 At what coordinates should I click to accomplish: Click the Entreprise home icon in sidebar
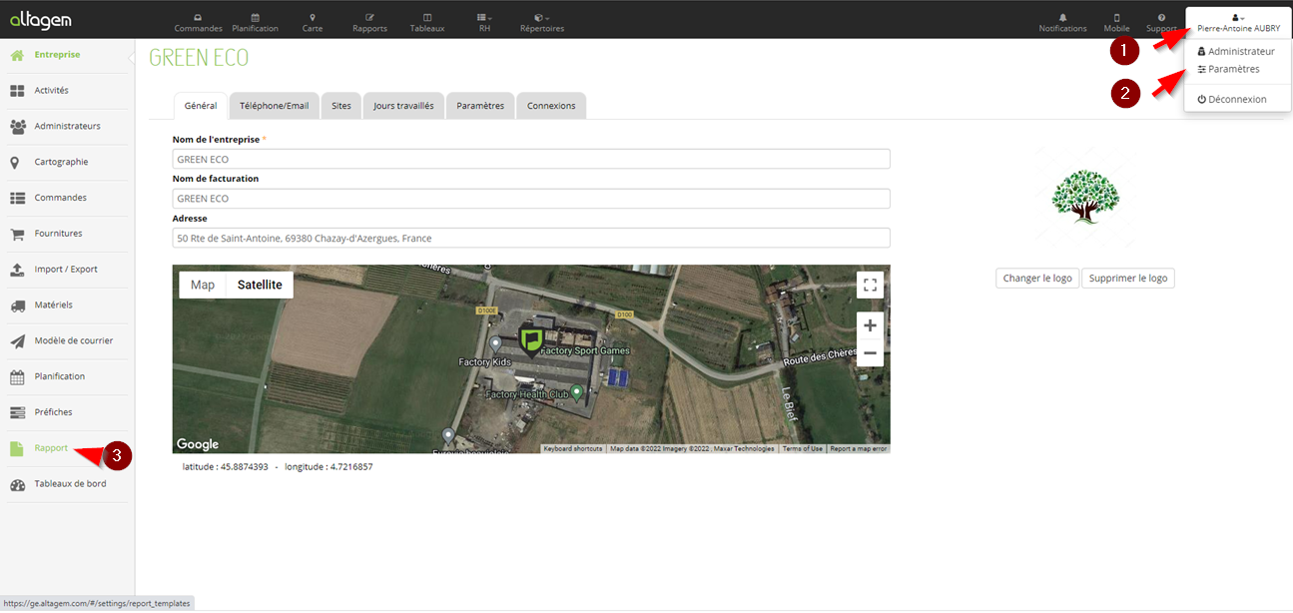(x=17, y=55)
